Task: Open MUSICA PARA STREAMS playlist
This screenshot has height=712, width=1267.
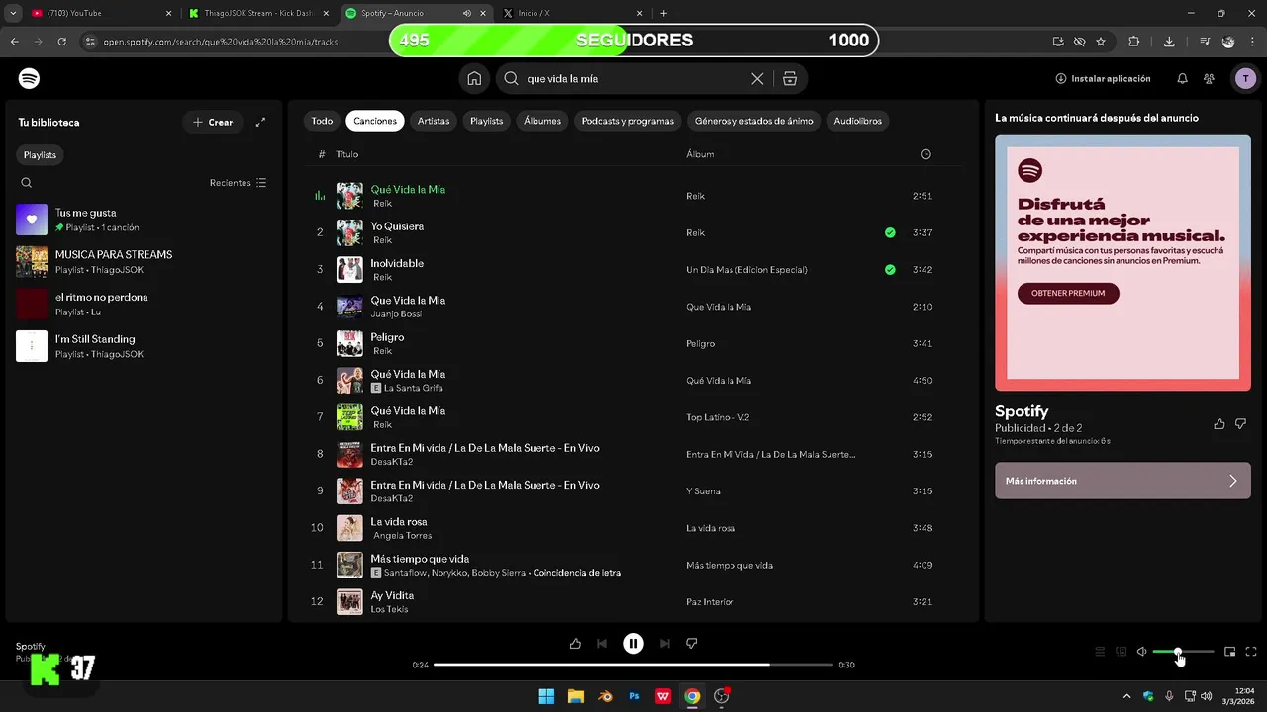Action: (145, 262)
